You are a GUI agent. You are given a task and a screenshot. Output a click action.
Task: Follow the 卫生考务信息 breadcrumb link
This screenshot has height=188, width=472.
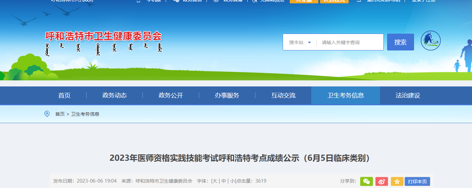click(x=85, y=114)
